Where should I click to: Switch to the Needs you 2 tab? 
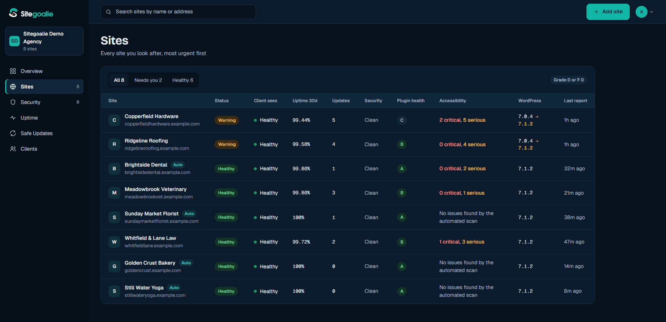[148, 80]
